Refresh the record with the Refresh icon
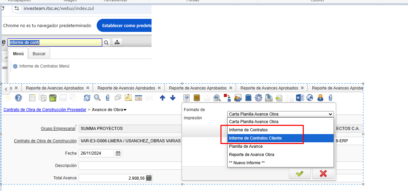408x191 pixels. pos(87,98)
